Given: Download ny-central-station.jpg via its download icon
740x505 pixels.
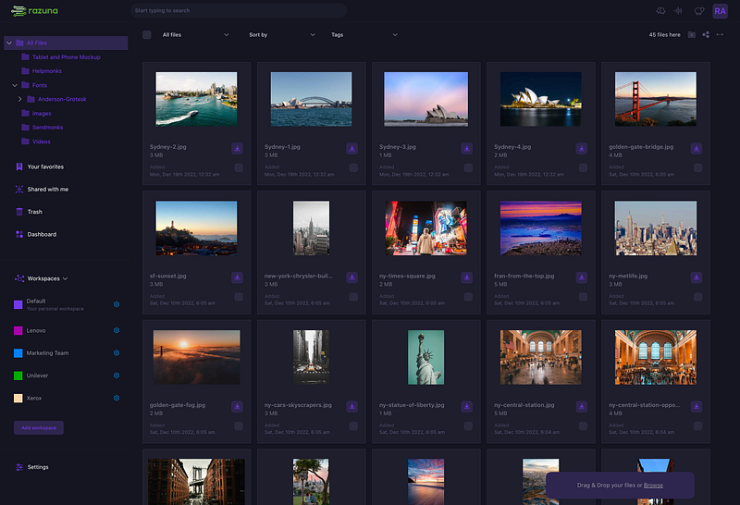Looking at the screenshot, I should [582, 406].
